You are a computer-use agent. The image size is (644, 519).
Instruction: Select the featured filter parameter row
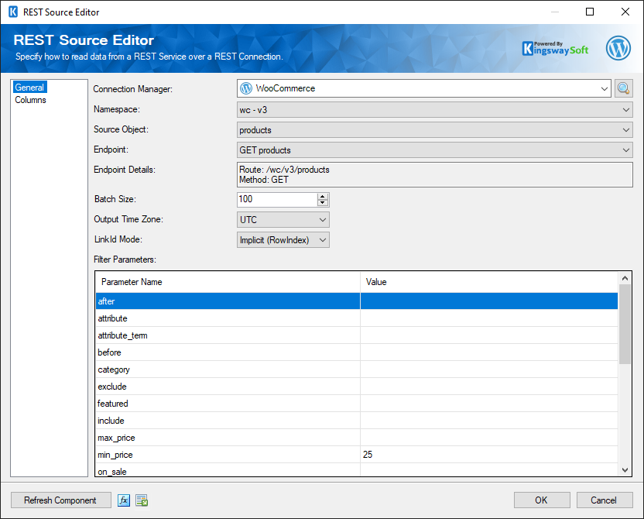pos(224,404)
